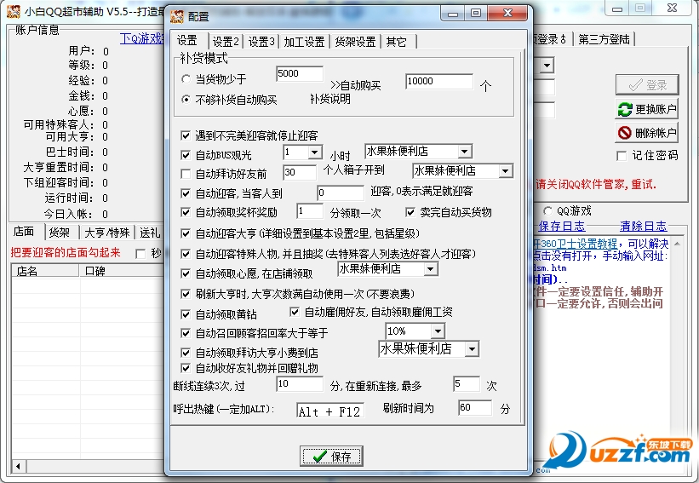Screen dimensions: 699x483
Task: Switch to the 设置3 tab
Action: click(261, 42)
